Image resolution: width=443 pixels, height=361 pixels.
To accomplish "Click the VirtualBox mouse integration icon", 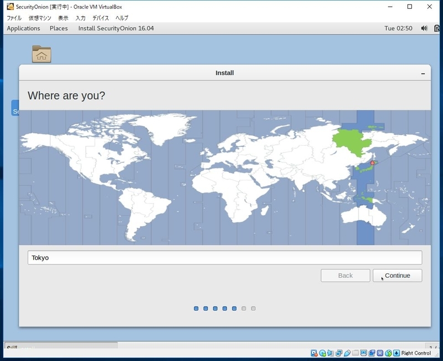I will (388, 353).
